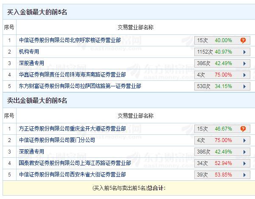
Task: Click 序号 header in buy table
Action: click(9, 27)
